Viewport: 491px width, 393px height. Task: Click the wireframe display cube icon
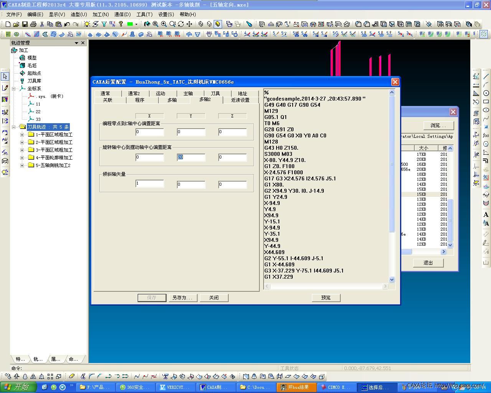pos(201,24)
